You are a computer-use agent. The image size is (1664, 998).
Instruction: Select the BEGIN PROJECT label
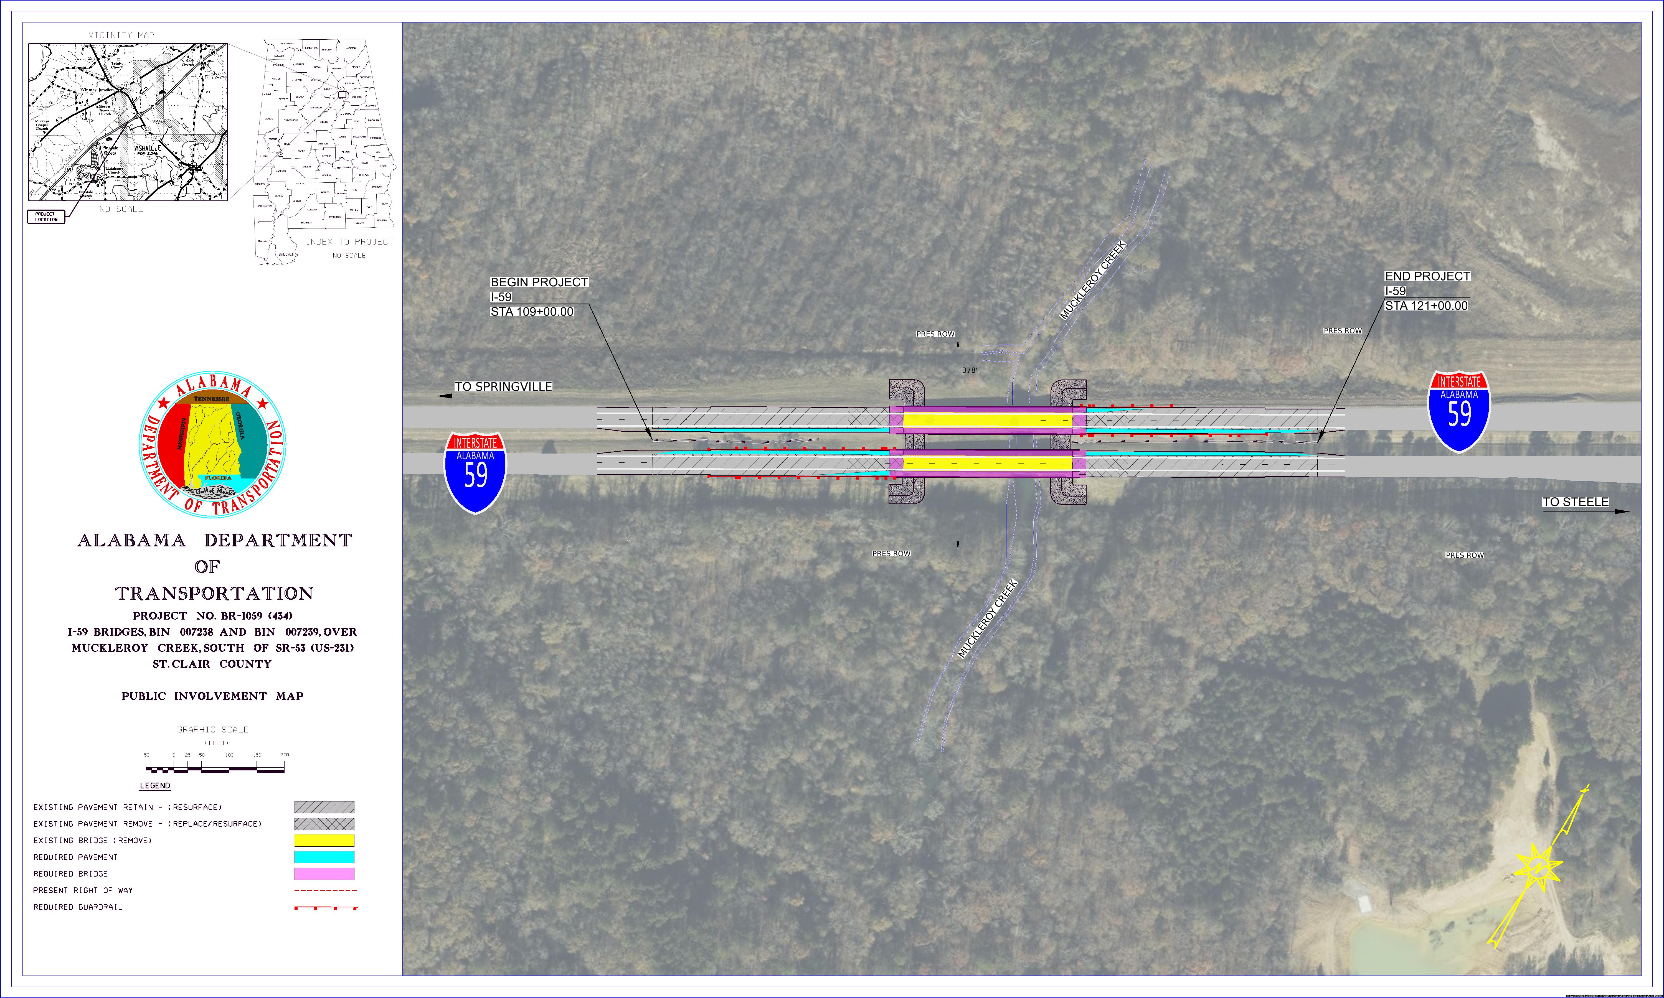coord(539,282)
